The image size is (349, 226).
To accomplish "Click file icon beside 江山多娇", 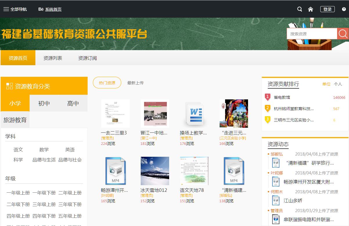I will click(x=276, y=201).
